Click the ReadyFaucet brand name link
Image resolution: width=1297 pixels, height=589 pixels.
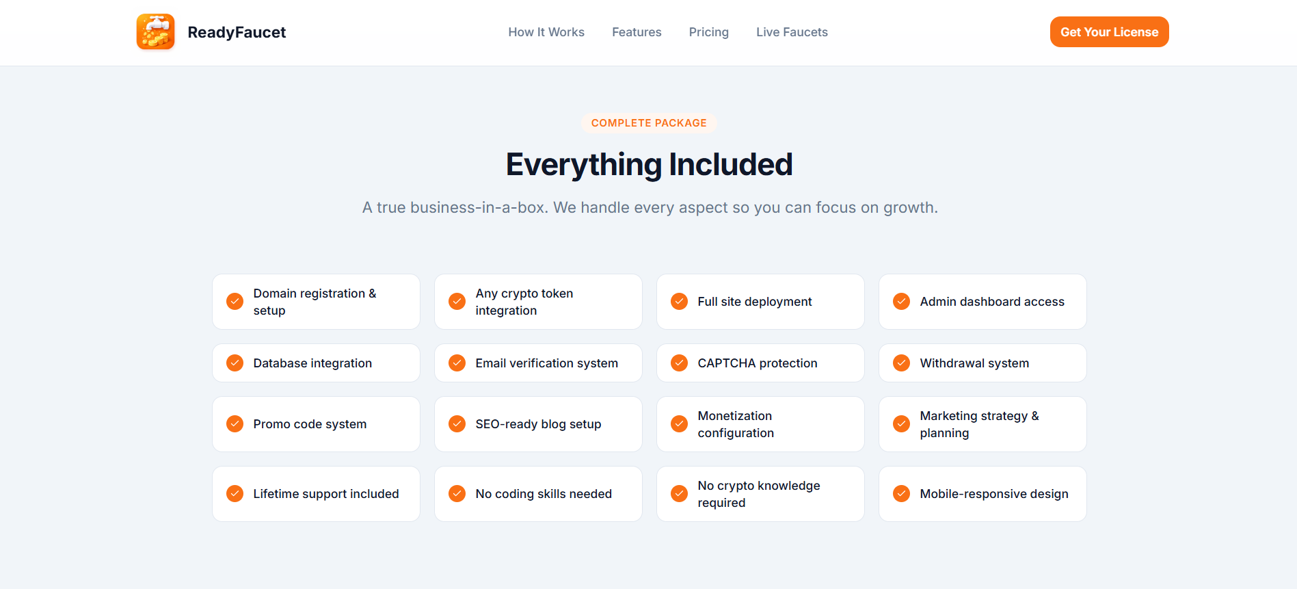(237, 31)
